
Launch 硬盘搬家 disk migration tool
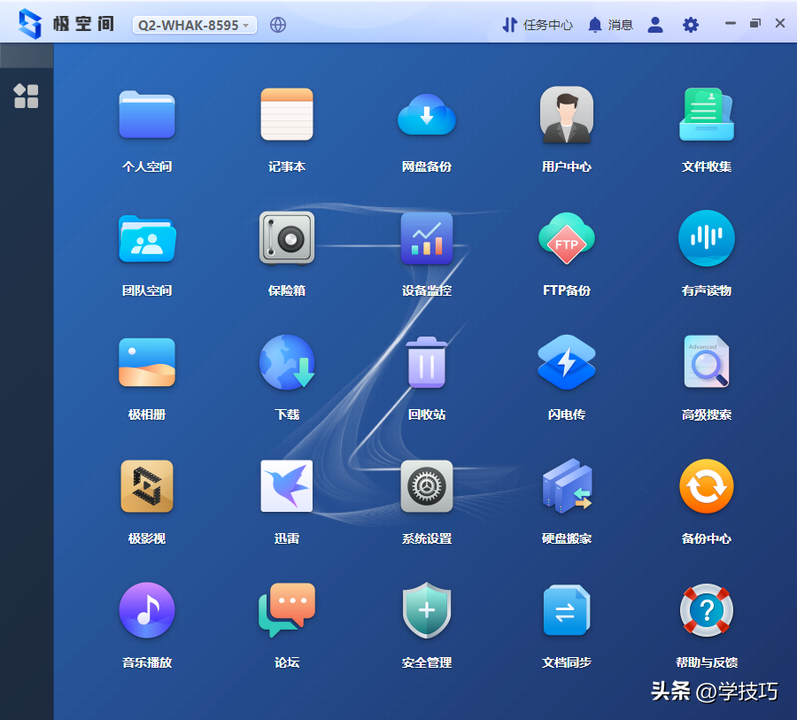[x=566, y=486]
